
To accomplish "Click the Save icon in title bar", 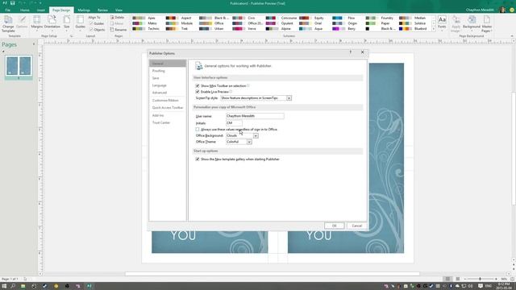I will pyautogui.click(x=13, y=3).
